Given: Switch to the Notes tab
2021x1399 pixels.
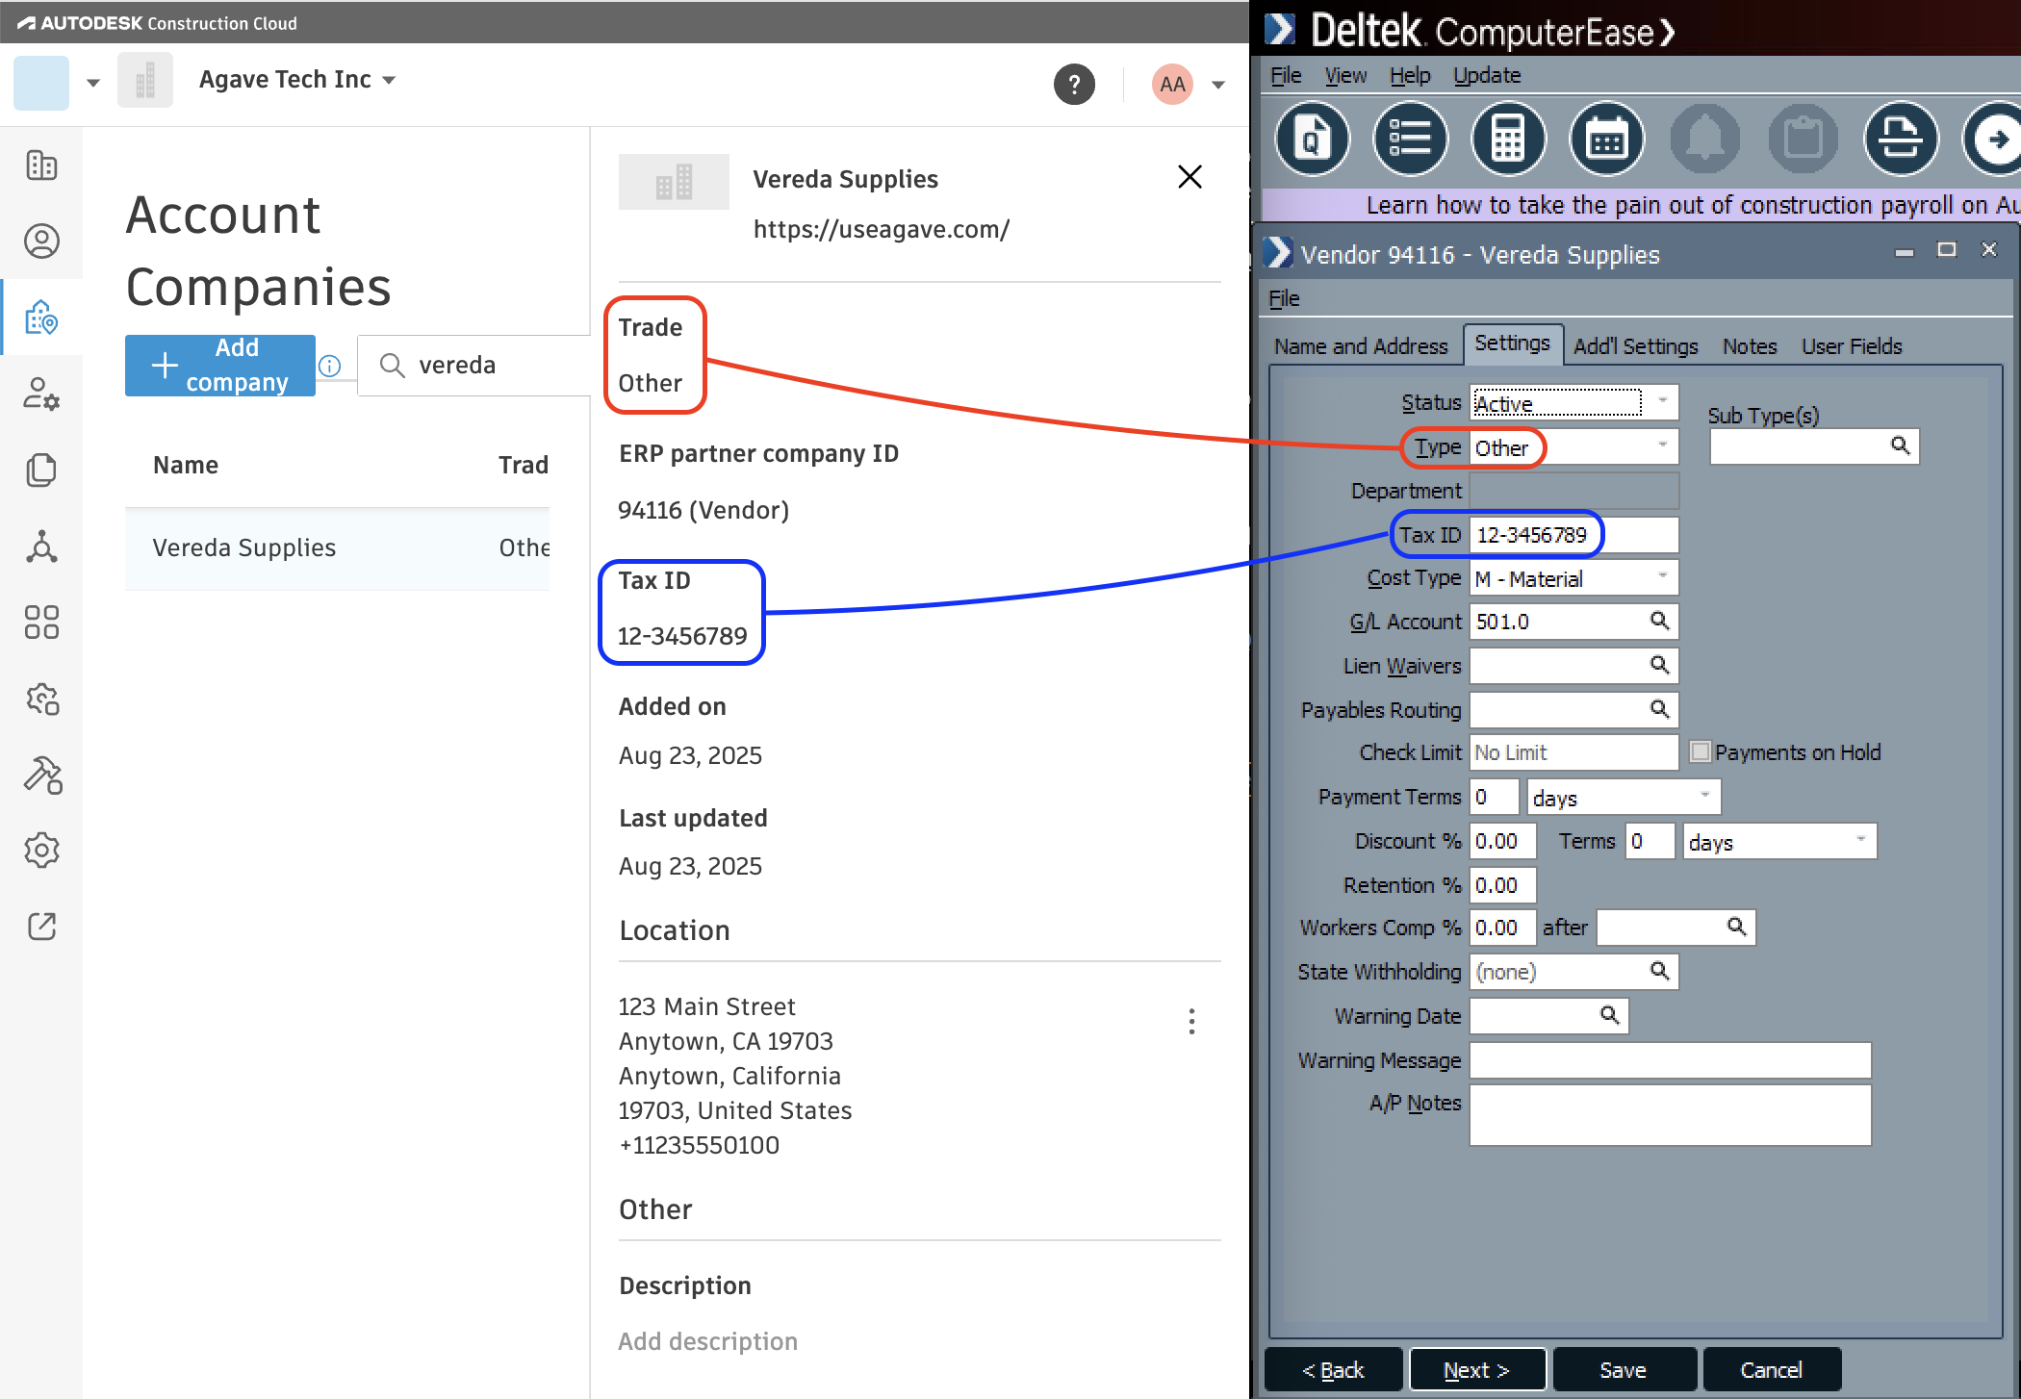Looking at the screenshot, I should pyautogui.click(x=1749, y=346).
